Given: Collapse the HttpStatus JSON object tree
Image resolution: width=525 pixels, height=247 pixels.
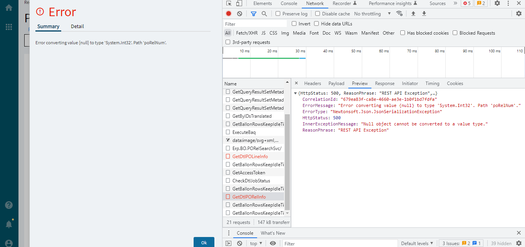Looking at the screenshot, I should pos(295,93).
